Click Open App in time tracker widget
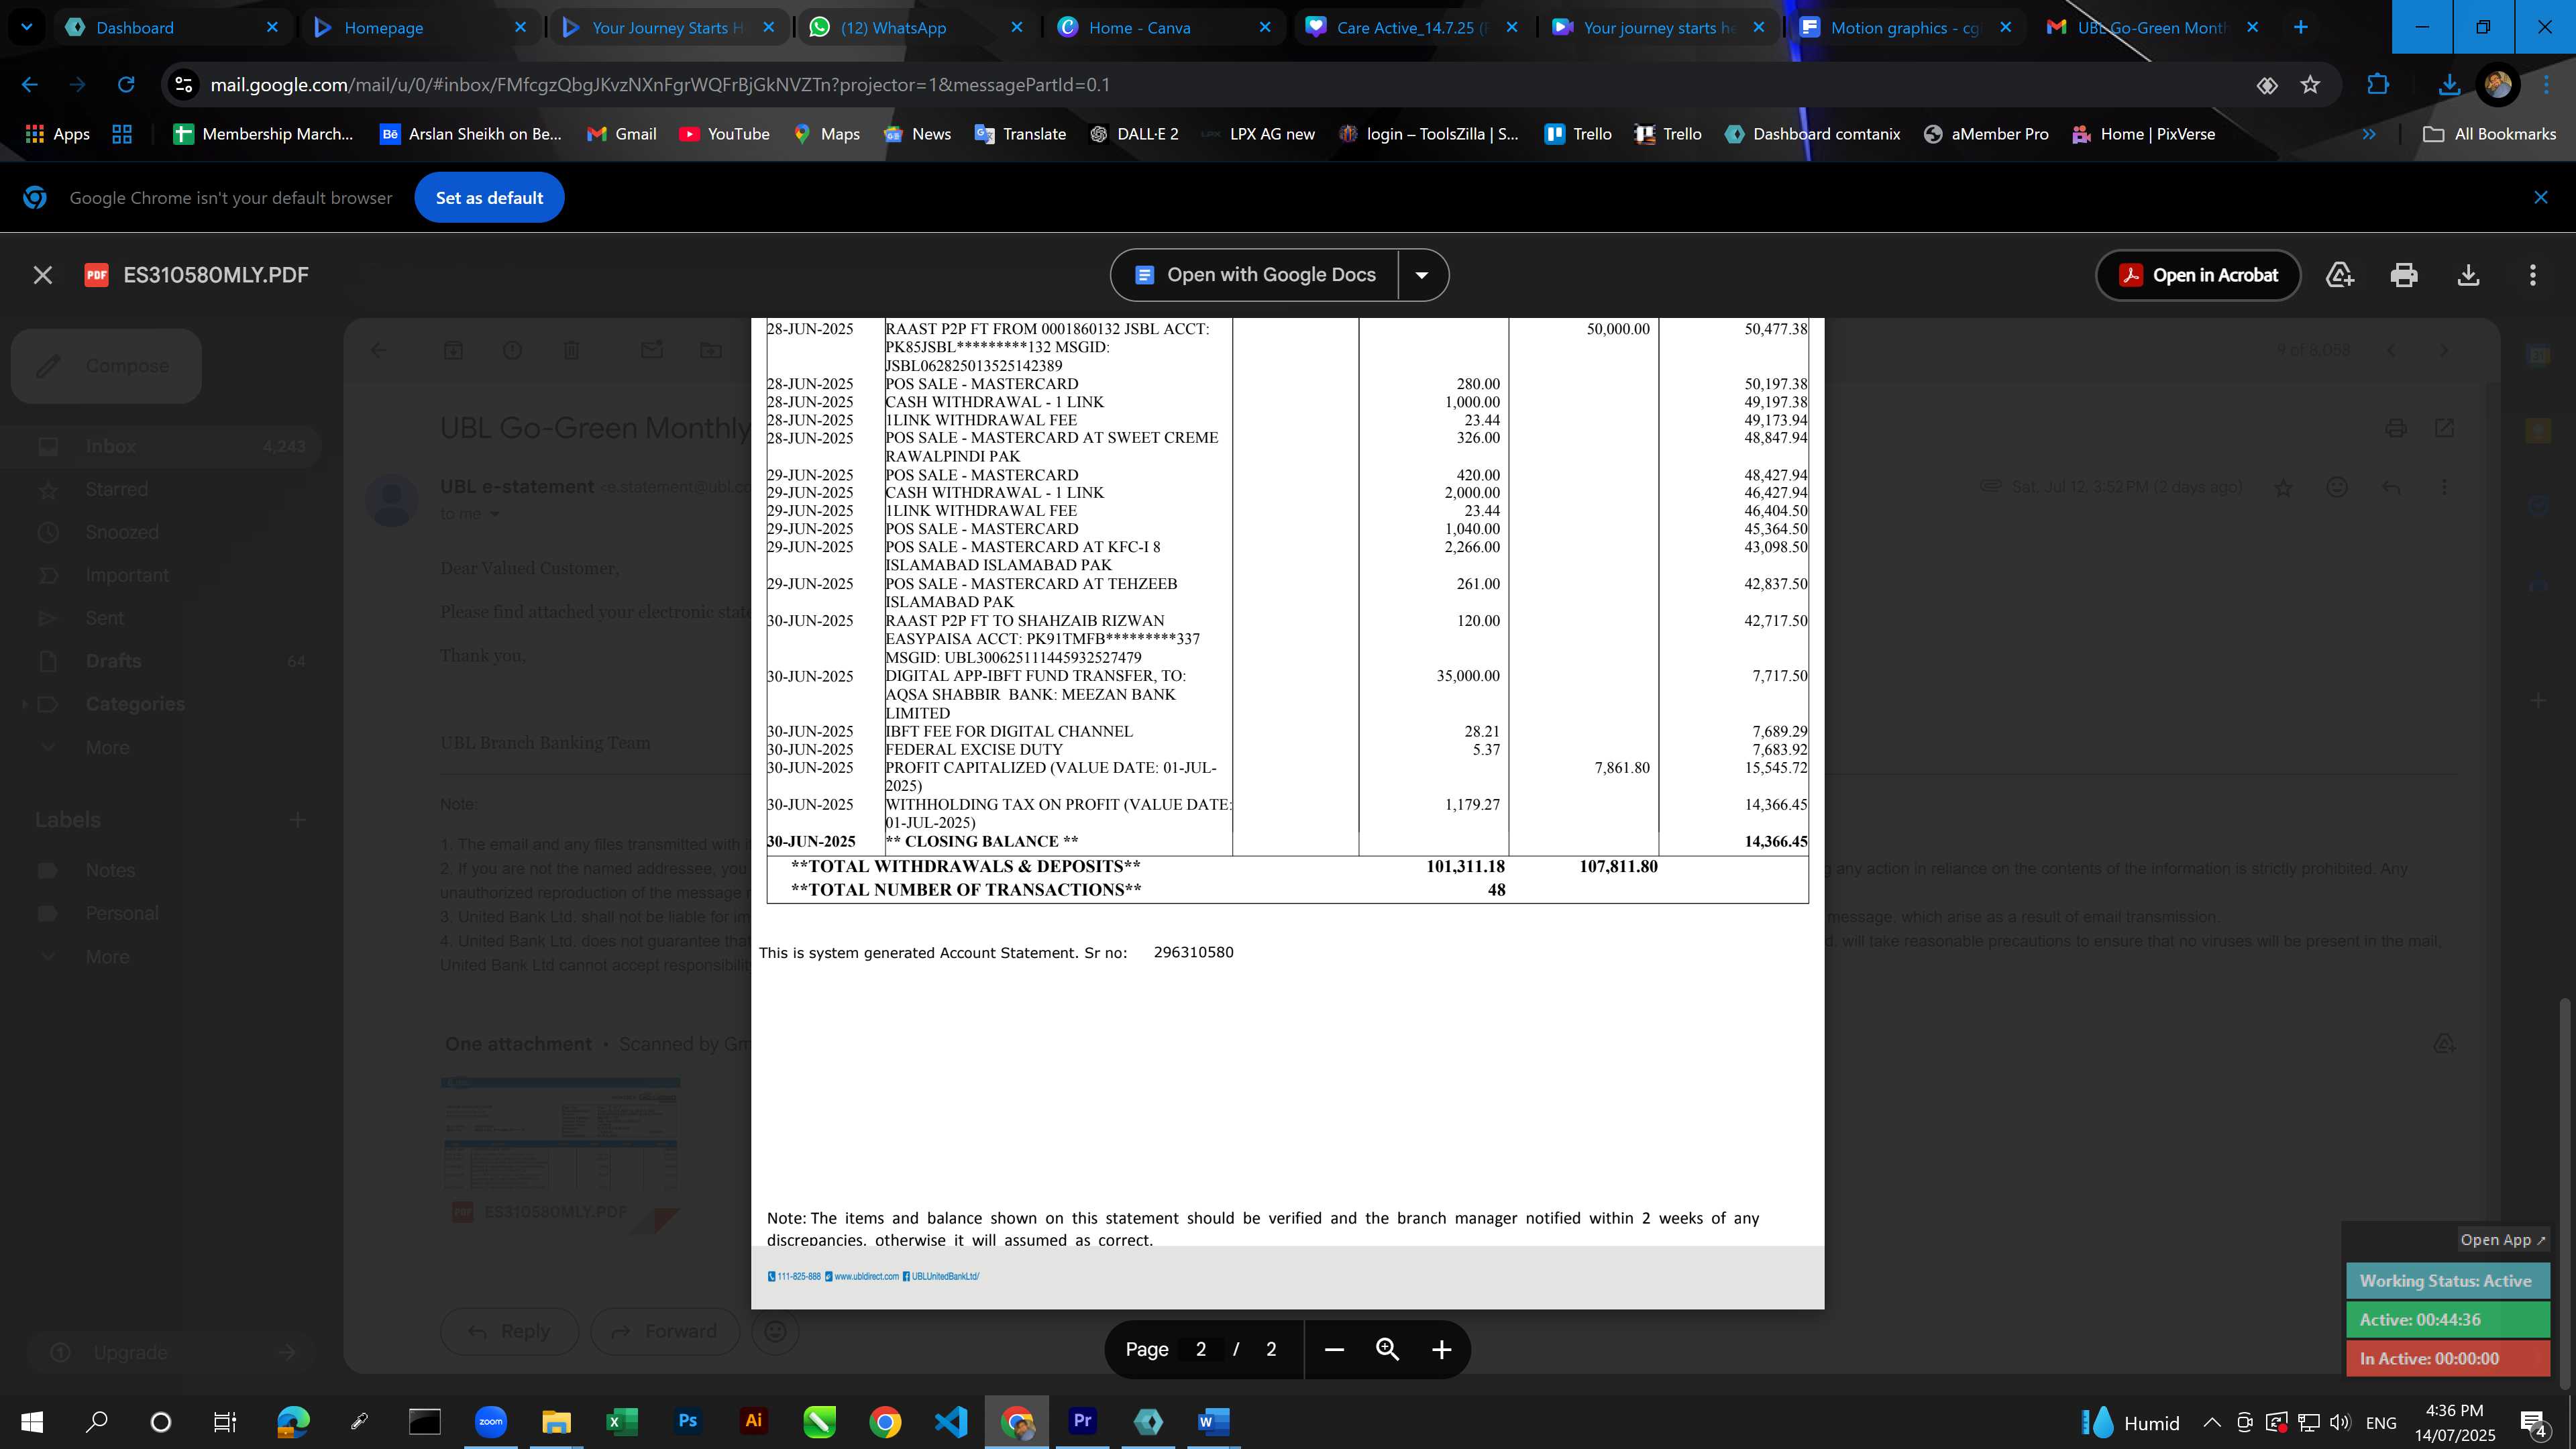The width and height of the screenshot is (2576, 1449). tap(2503, 1240)
